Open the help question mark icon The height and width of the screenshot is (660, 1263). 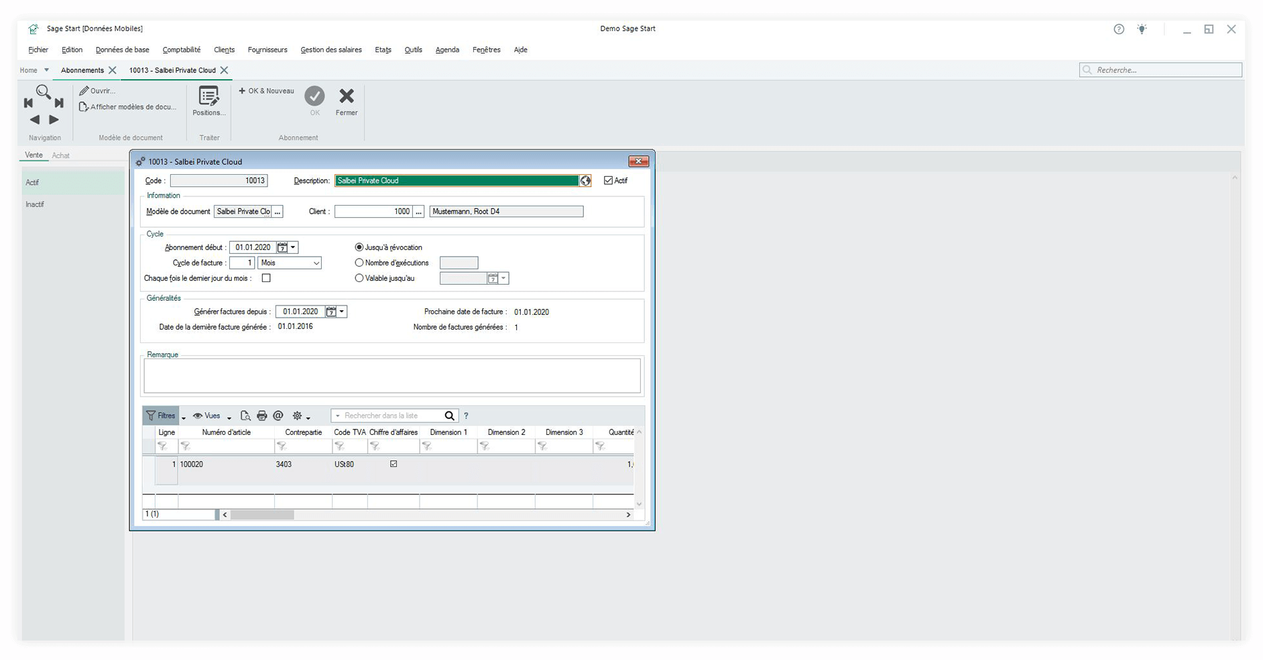(x=1119, y=29)
